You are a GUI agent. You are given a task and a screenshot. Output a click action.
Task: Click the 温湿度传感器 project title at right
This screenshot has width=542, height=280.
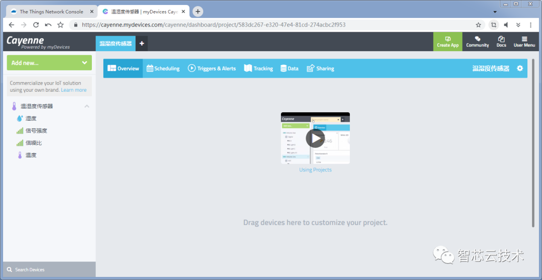(x=491, y=68)
